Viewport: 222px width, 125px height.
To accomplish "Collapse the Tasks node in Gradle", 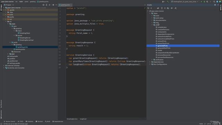I will tap(150, 13).
